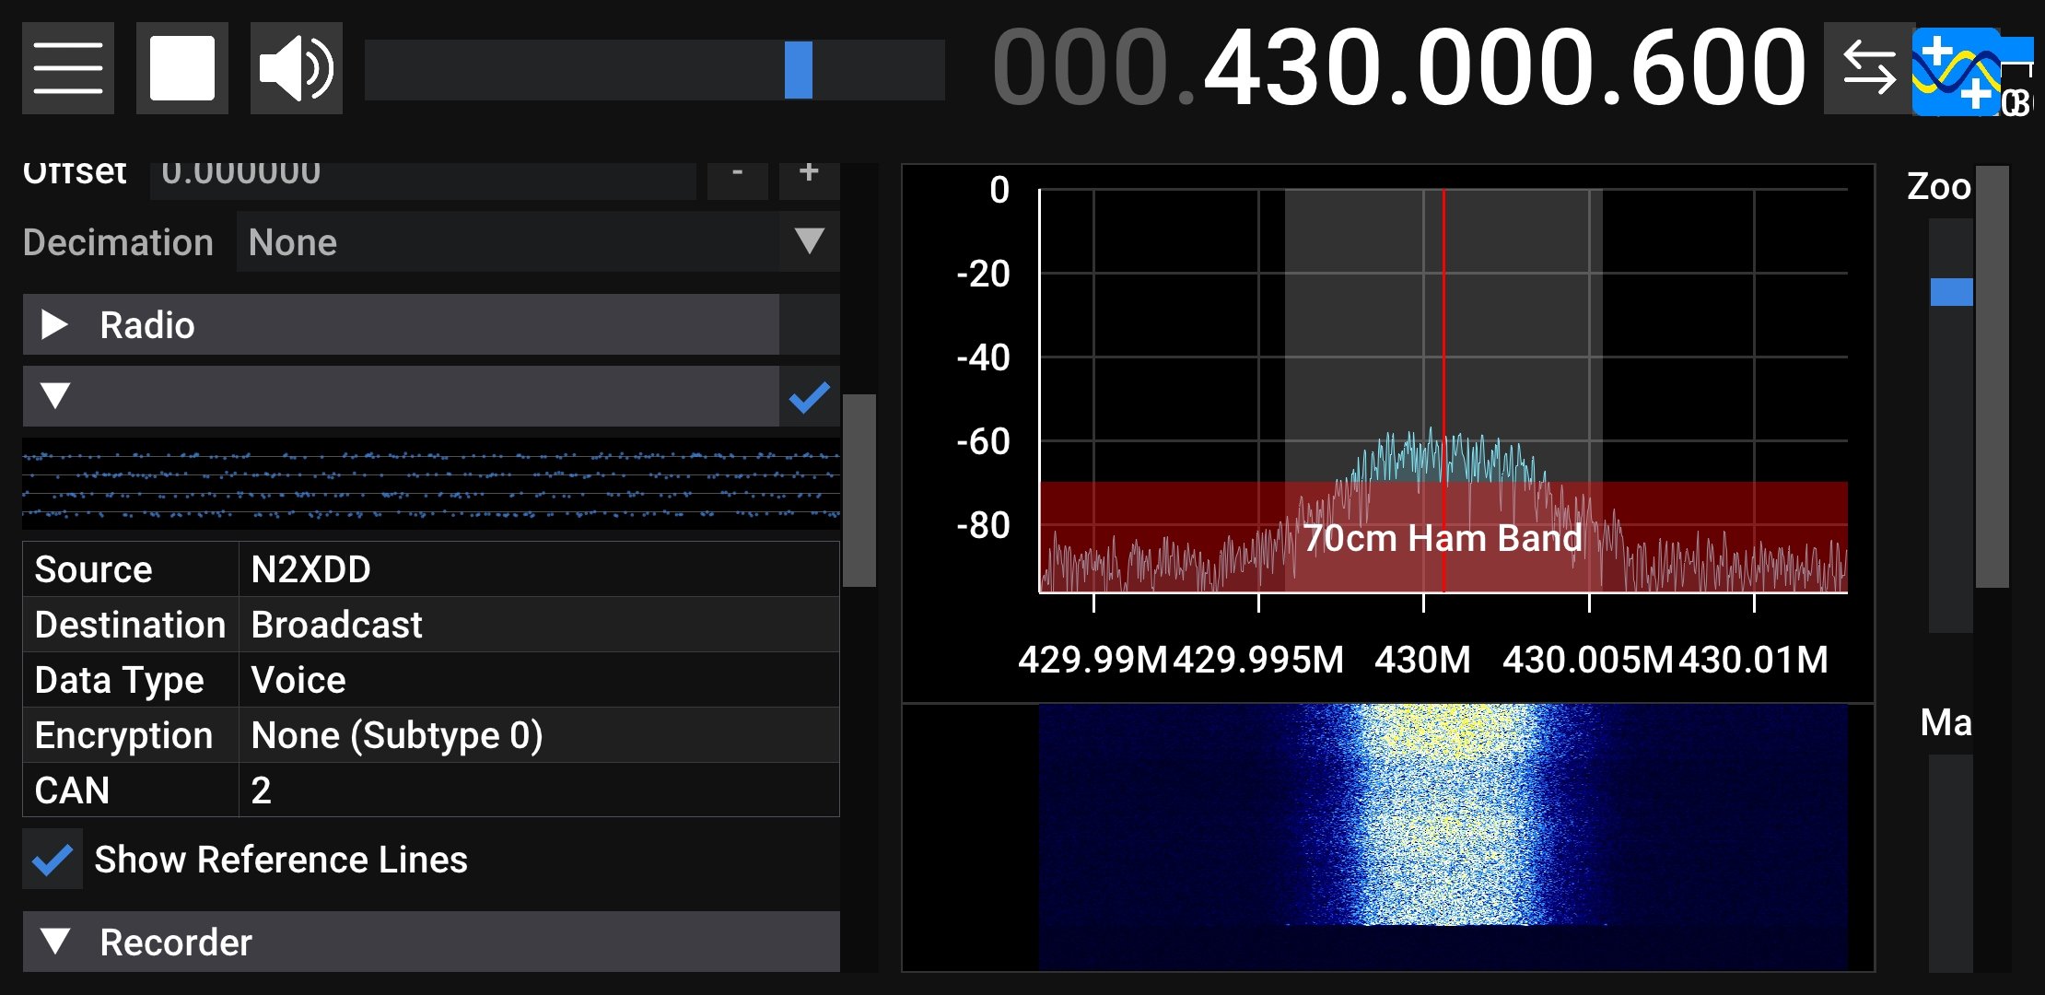This screenshot has height=995, width=2045.
Task: Disable the decoder module blue checkmark
Action: (809, 397)
